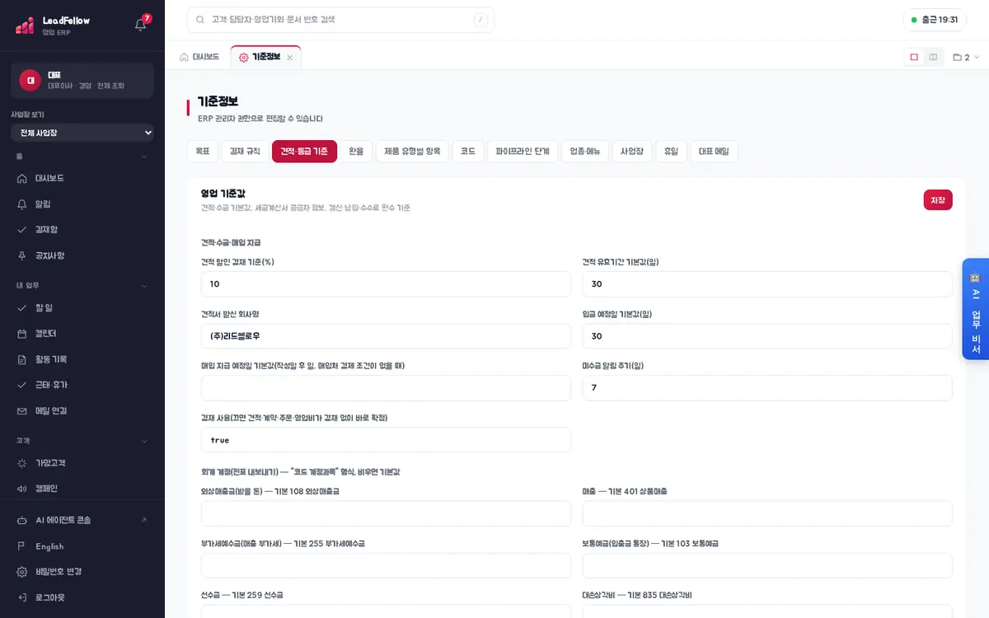Open the 환율 settings tab
This screenshot has width=989, height=618.
[356, 152]
